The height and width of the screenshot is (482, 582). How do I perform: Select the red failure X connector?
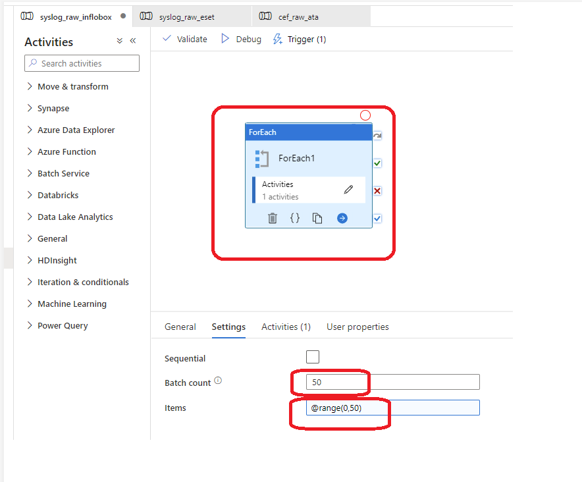pyautogui.click(x=377, y=191)
